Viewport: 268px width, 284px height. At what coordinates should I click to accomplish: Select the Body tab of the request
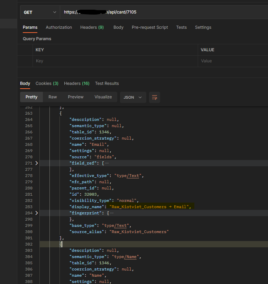click(x=118, y=27)
